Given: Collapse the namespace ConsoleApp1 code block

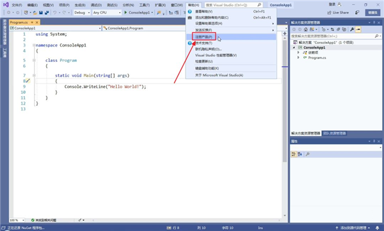Looking at the screenshot, I should click(x=34, y=45).
